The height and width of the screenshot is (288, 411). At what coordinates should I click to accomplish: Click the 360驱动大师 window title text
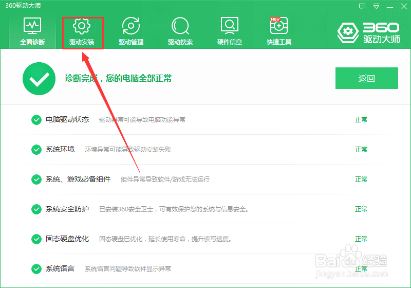tap(23, 6)
